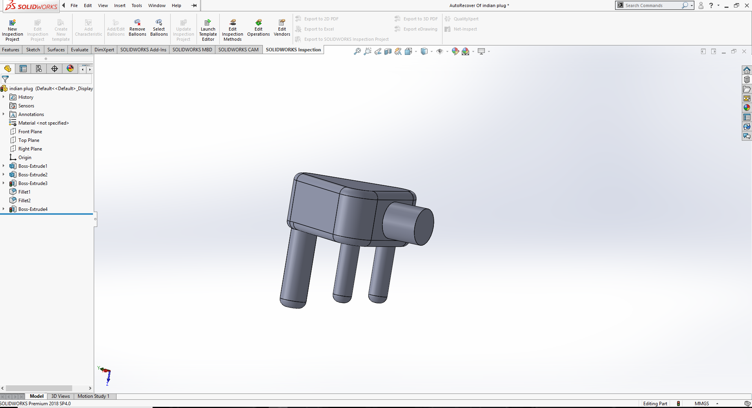752x408 pixels.
Task: Click the New Inspection Project icon
Action: [12, 23]
